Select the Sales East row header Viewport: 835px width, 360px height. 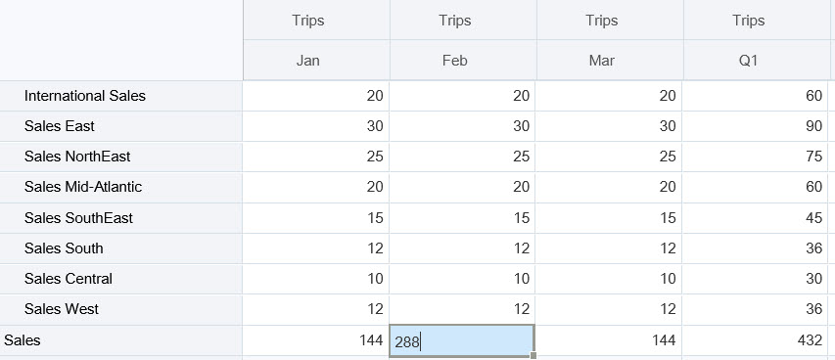click(120, 126)
